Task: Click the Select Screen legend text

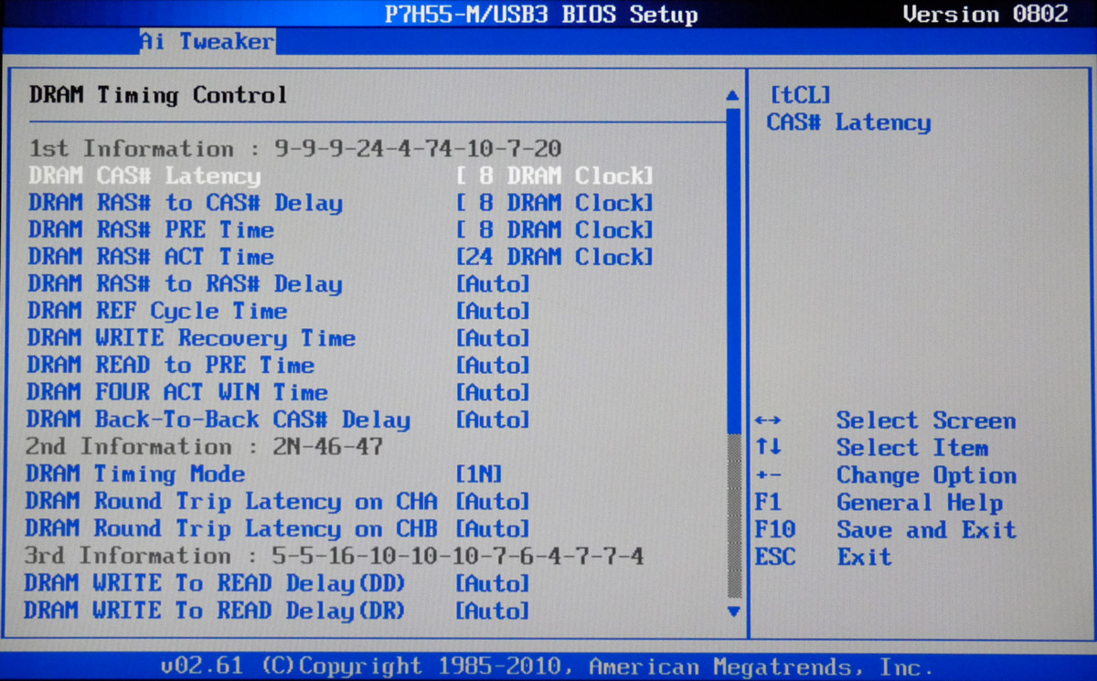Action: [926, 420]
